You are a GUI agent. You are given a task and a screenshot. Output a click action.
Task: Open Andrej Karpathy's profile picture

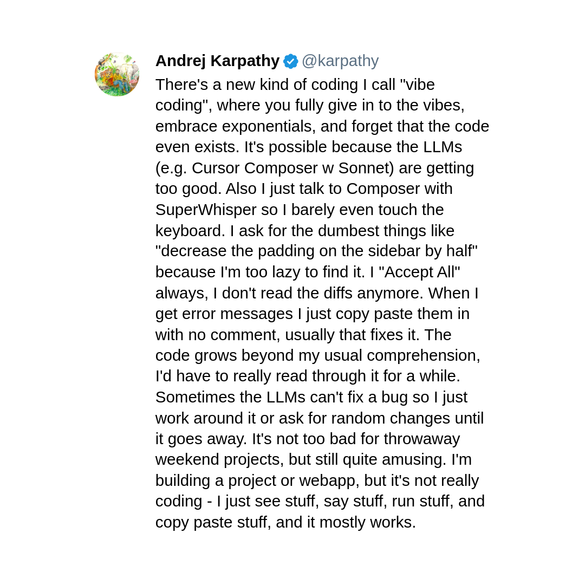(117, 74)
